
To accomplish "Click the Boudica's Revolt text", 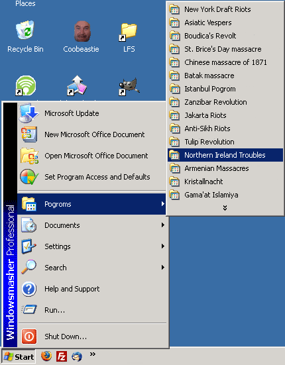I will point(210,36).
